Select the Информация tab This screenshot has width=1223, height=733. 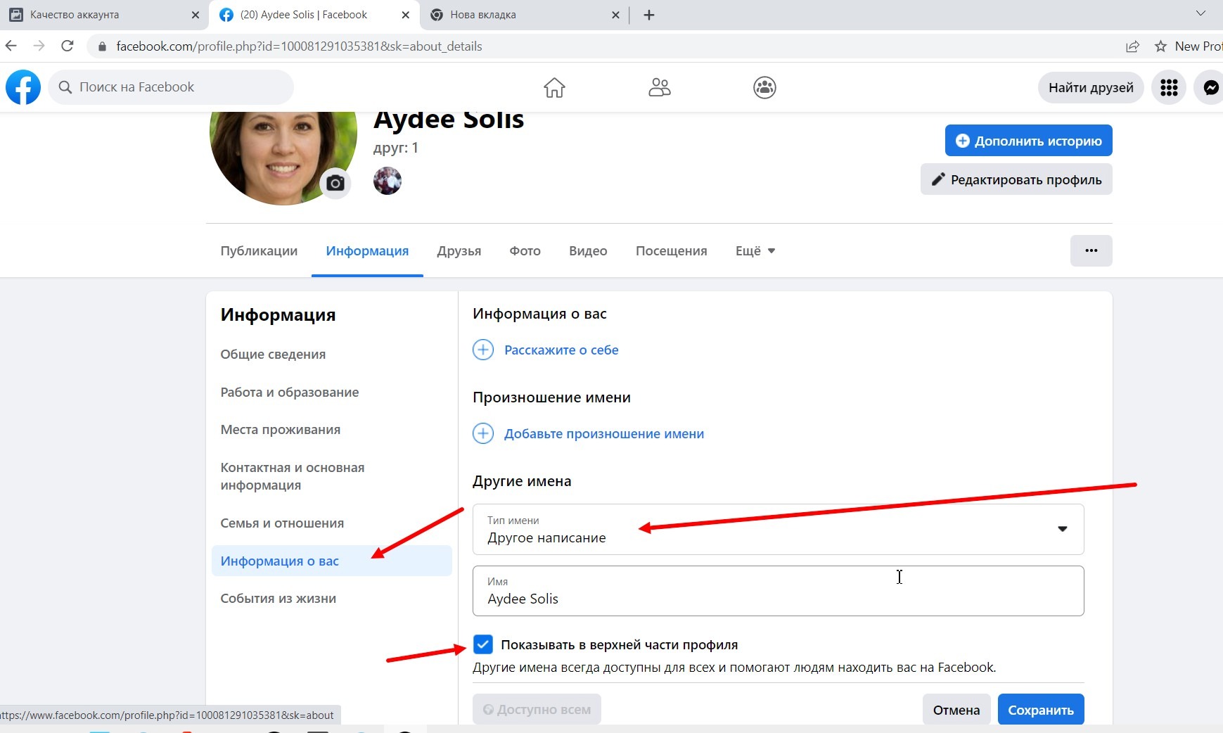(x=367, y=251)
